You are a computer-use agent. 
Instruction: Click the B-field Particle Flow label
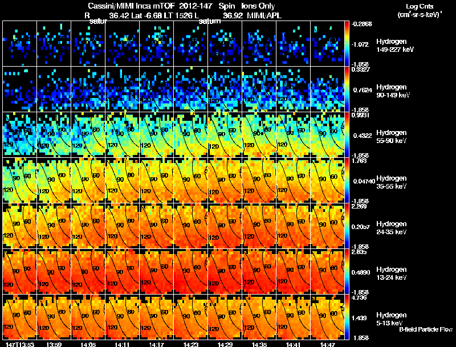pyautogui.click(x=426, y=329)
